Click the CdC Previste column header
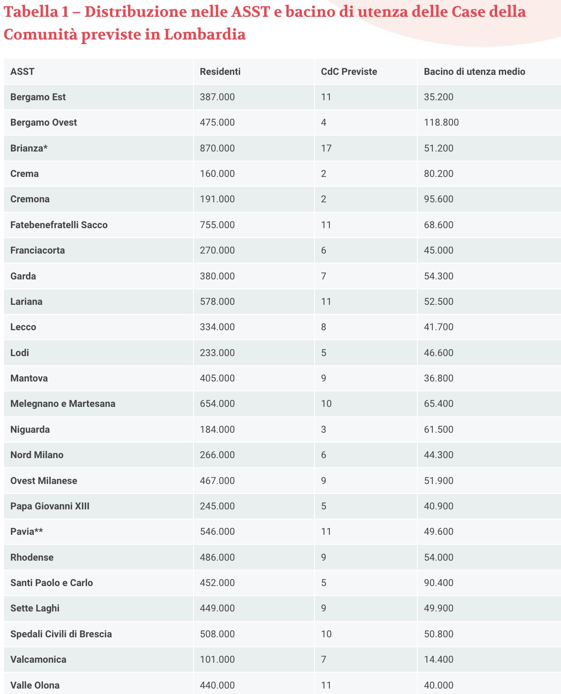The image size is (561, 694). (349, 72)
